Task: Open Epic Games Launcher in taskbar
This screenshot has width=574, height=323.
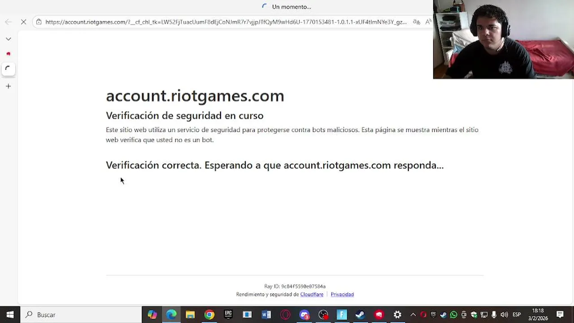Action: [228, 314]
